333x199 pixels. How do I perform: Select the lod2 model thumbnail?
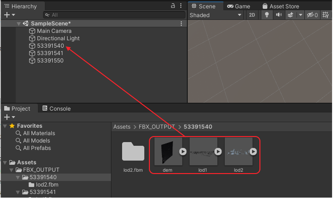click(239, 151)
